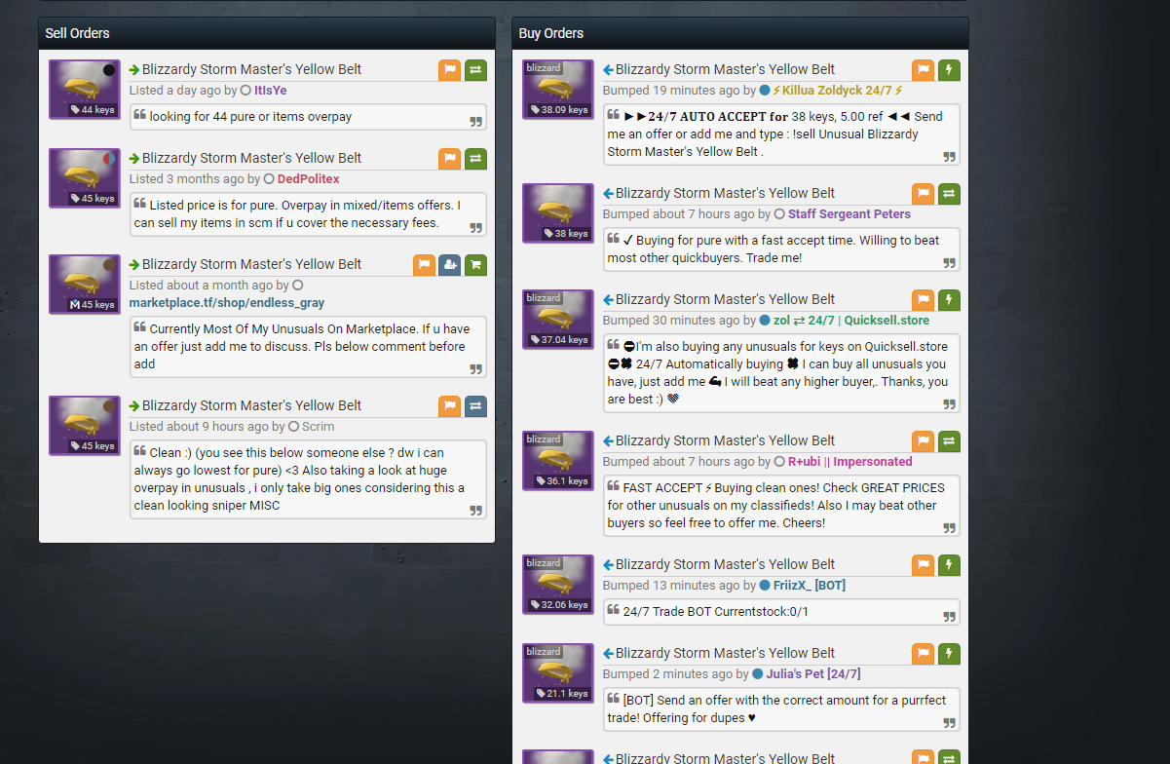This screenshot has width=1170, height=764.
Task: Report ItIsYe's sell listing with flag icon
Action: [x=449, y=70]
